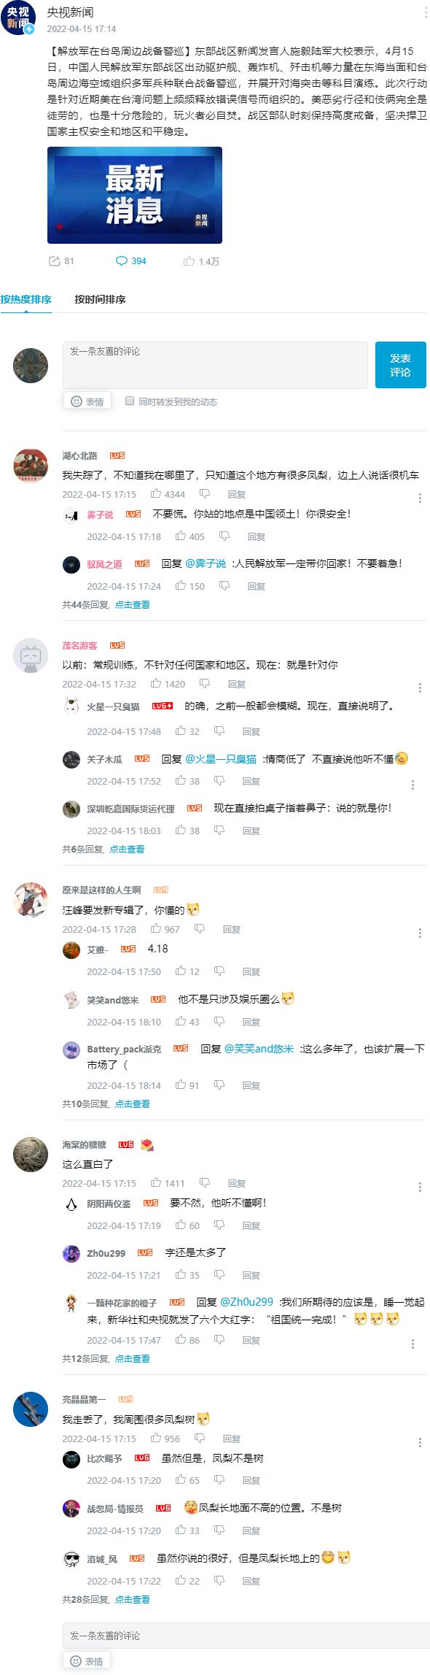Open the @火星一只臭猫 mention link
430x1675 pixels.
221,759
